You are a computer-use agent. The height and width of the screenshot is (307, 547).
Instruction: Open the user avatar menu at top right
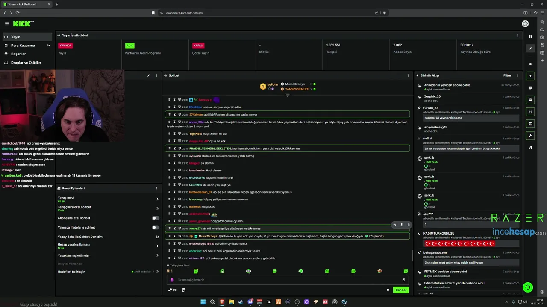(x=525, y=24)
